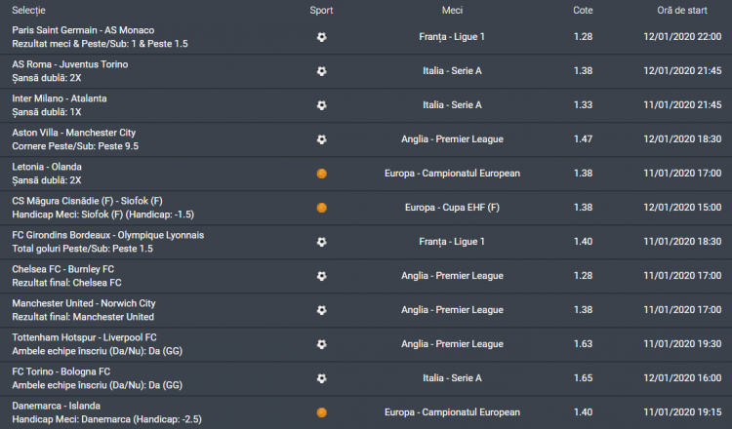Viewport: 732px width, 429px height.
Task: Click the handball icon for Danemarca - Islanda
Action: tap(322, 412)
